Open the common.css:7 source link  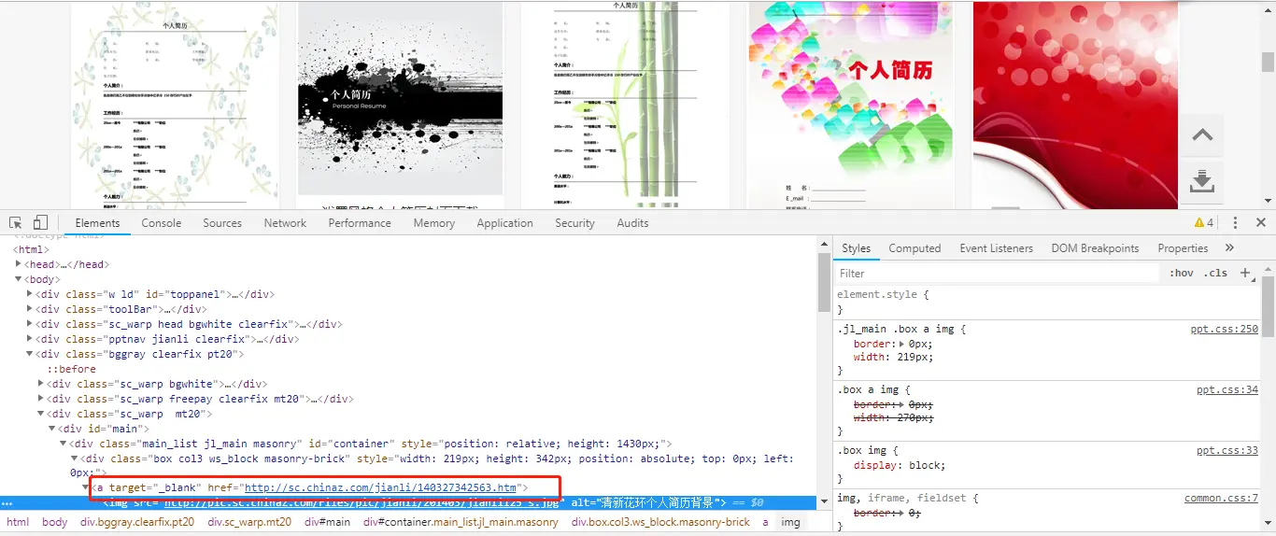[x=1222, y=498]
